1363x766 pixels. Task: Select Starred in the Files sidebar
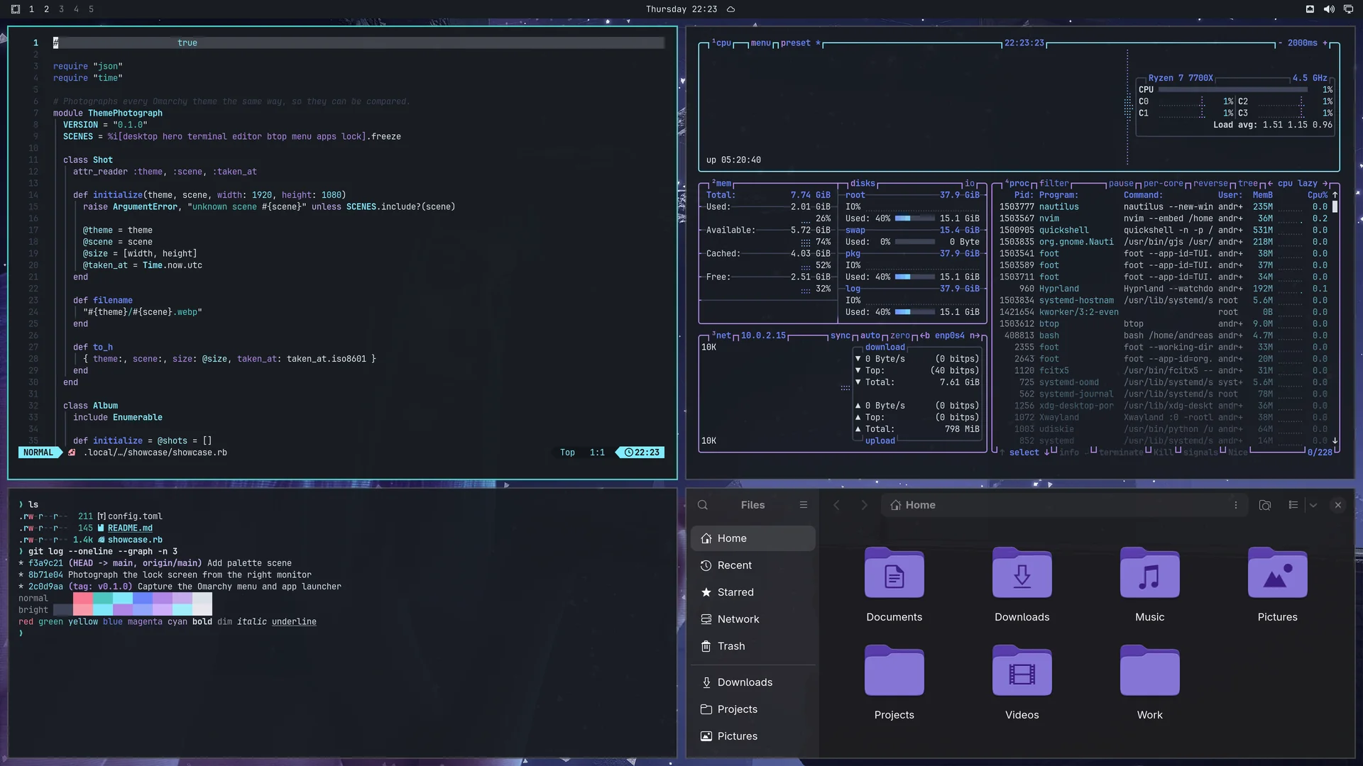tap(752, 592)
